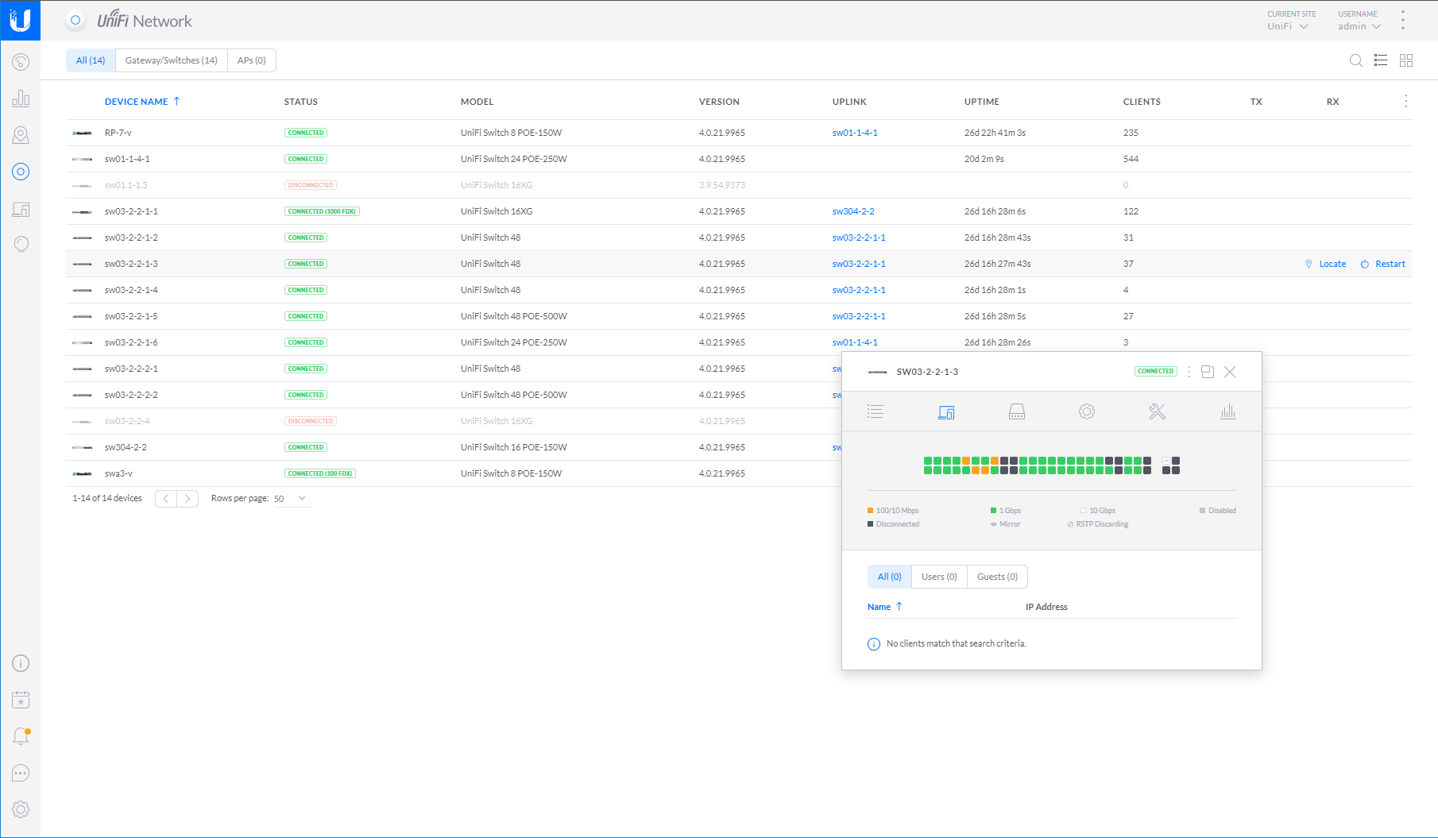Viewport: 1438px width, 838px height.
Task: Click the Ubiquiti logo icon
Action: click(x=20, y=20)
